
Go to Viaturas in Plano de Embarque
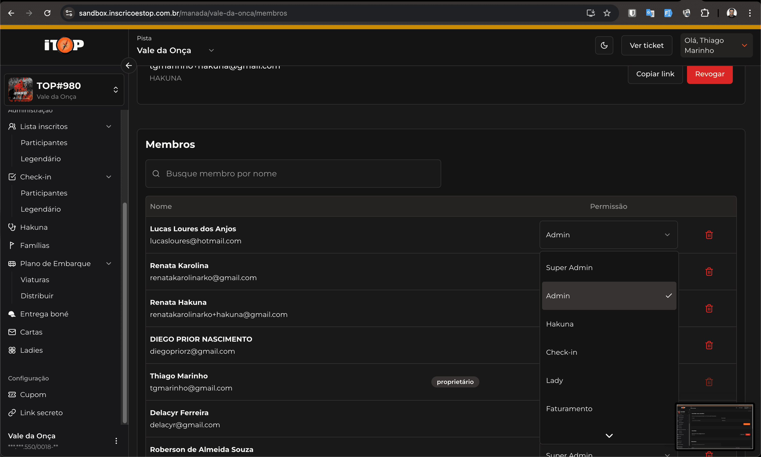click(35, 280)
